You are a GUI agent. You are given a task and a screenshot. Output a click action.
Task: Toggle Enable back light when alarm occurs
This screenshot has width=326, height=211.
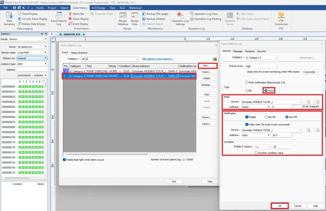(64, 160)
